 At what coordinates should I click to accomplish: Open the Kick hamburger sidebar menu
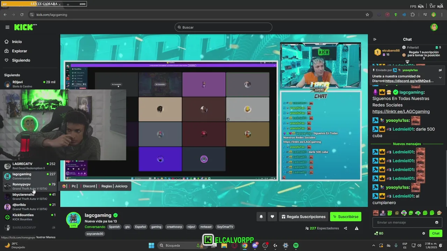coord(7,27)
